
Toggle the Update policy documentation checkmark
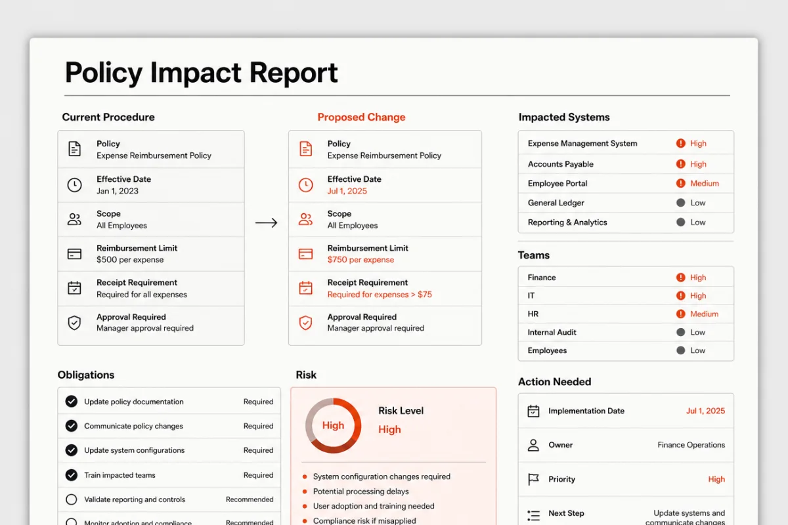point(72,402)
